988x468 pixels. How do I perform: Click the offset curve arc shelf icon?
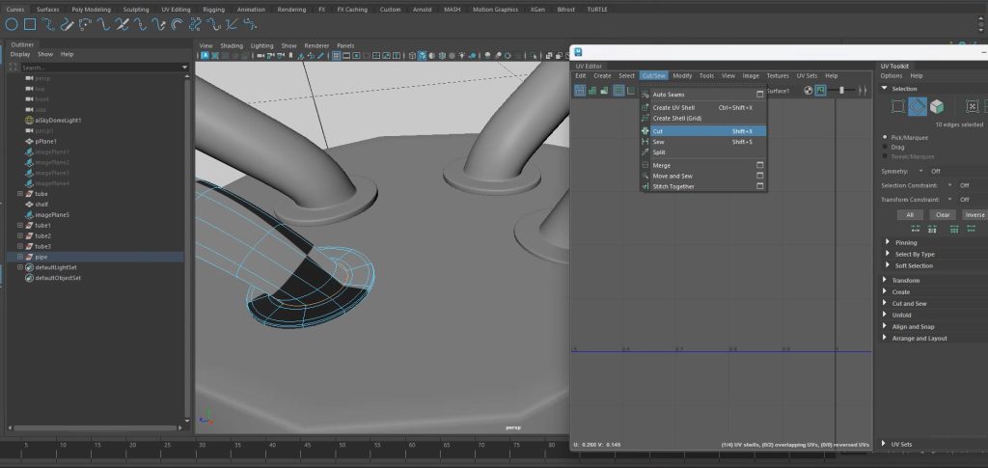coord(178,24)
